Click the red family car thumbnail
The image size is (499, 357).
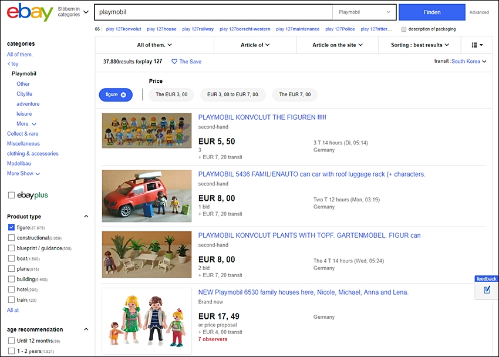point(147,196)
